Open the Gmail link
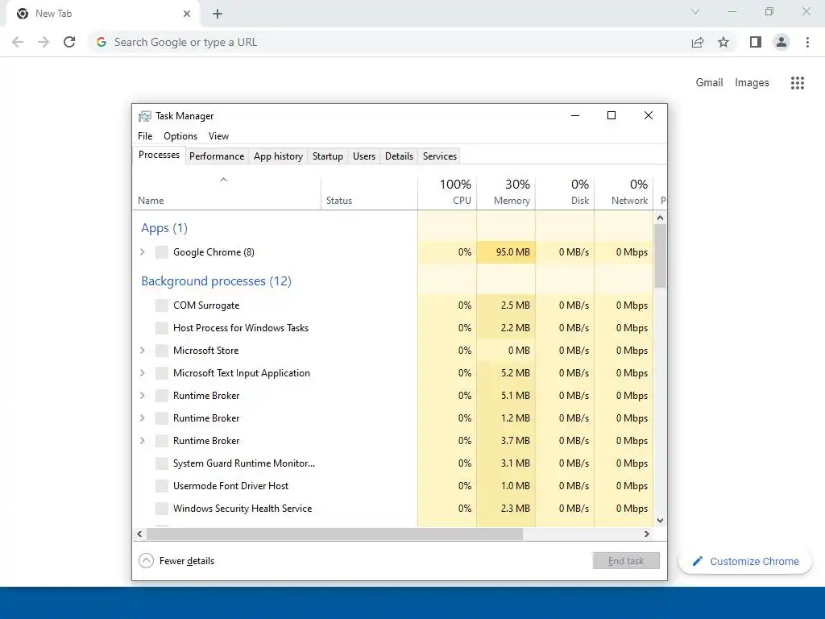 pyautogui.click(x=709, y=83)
